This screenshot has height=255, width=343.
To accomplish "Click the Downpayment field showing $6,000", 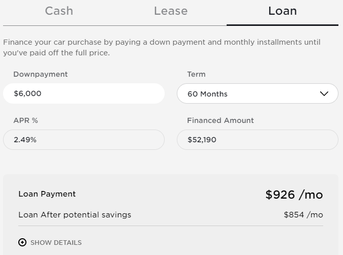I will [84, 93].
